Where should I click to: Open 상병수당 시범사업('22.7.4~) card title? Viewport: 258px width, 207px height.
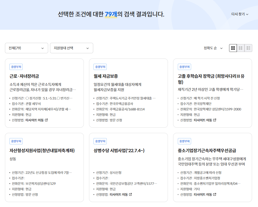[119, 151]
